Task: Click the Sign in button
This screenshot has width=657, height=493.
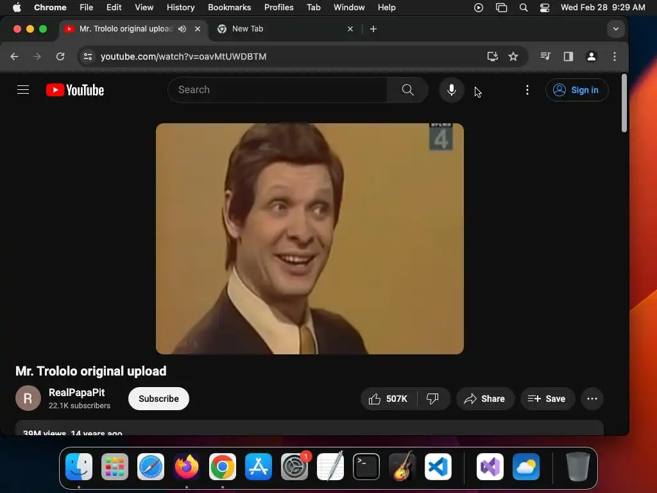Action: point(577,90)
